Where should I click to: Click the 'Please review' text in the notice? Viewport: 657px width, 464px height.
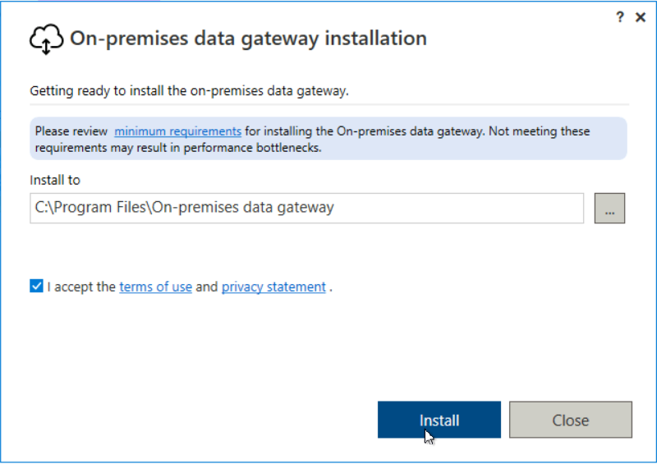71,131
